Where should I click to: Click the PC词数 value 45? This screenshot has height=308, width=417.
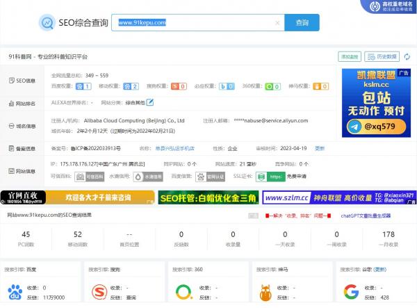click(26, 234)
